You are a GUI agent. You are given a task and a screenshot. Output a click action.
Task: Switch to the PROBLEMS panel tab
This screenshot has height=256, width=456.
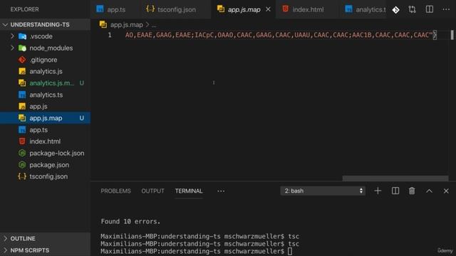115,191
